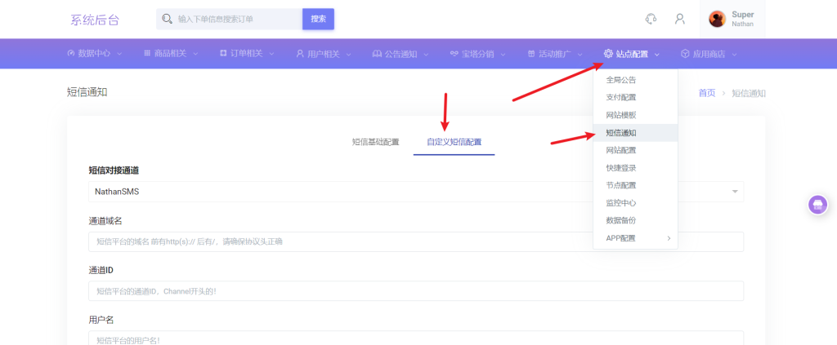Select 全局公告 in dropdown menu
837x345 pixels.
[635, 80]
